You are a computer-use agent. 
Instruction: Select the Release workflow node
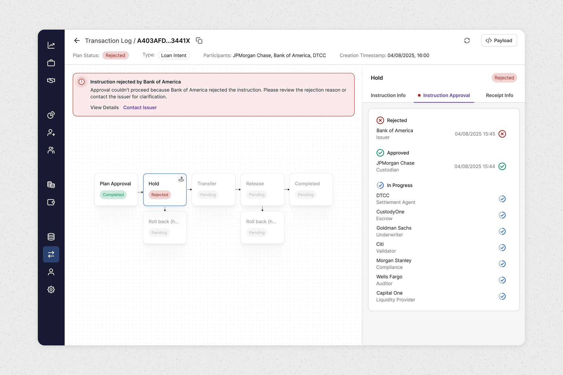[262, 190]
